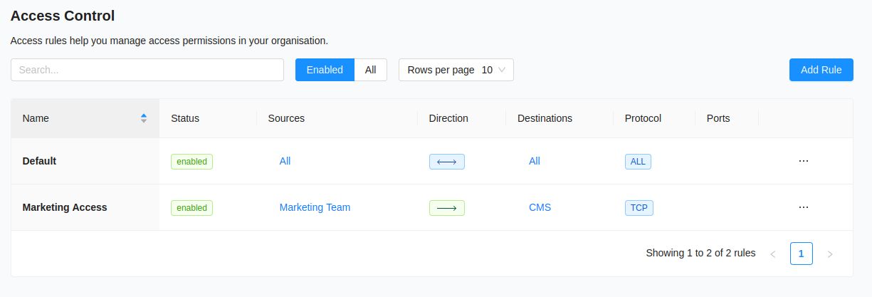Screen dimensions: 872x297
Task: Toggle enabled status of Default rule
Action: click(x=191, y=162)
